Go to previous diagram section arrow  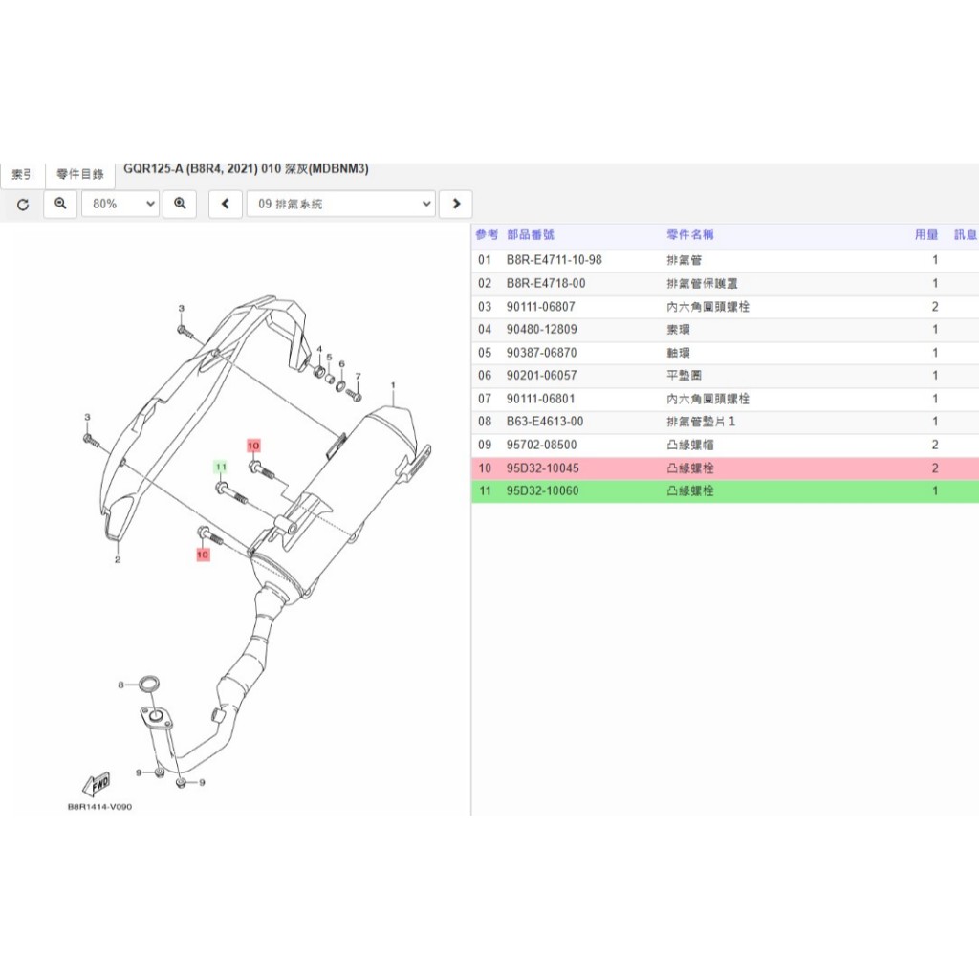click(x=226, y=205)
